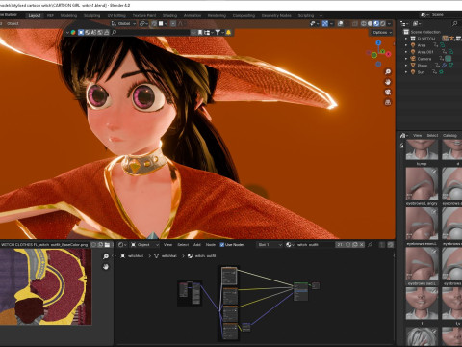This screenshot has height=347, width=462.
Task: Open the Animation workspace tab
Action: [192, 15]
